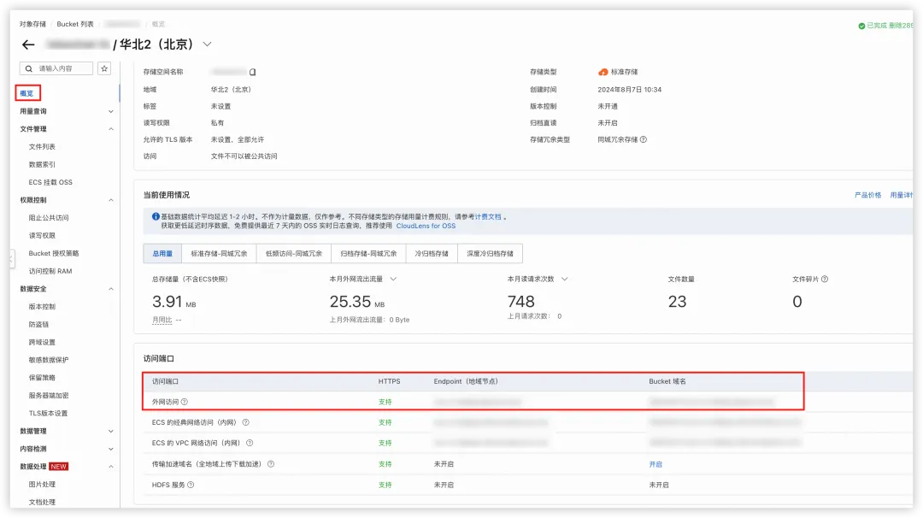Switch to 低频访问-同城冗余 tab
923x518 pixels.
coord(294,254)
